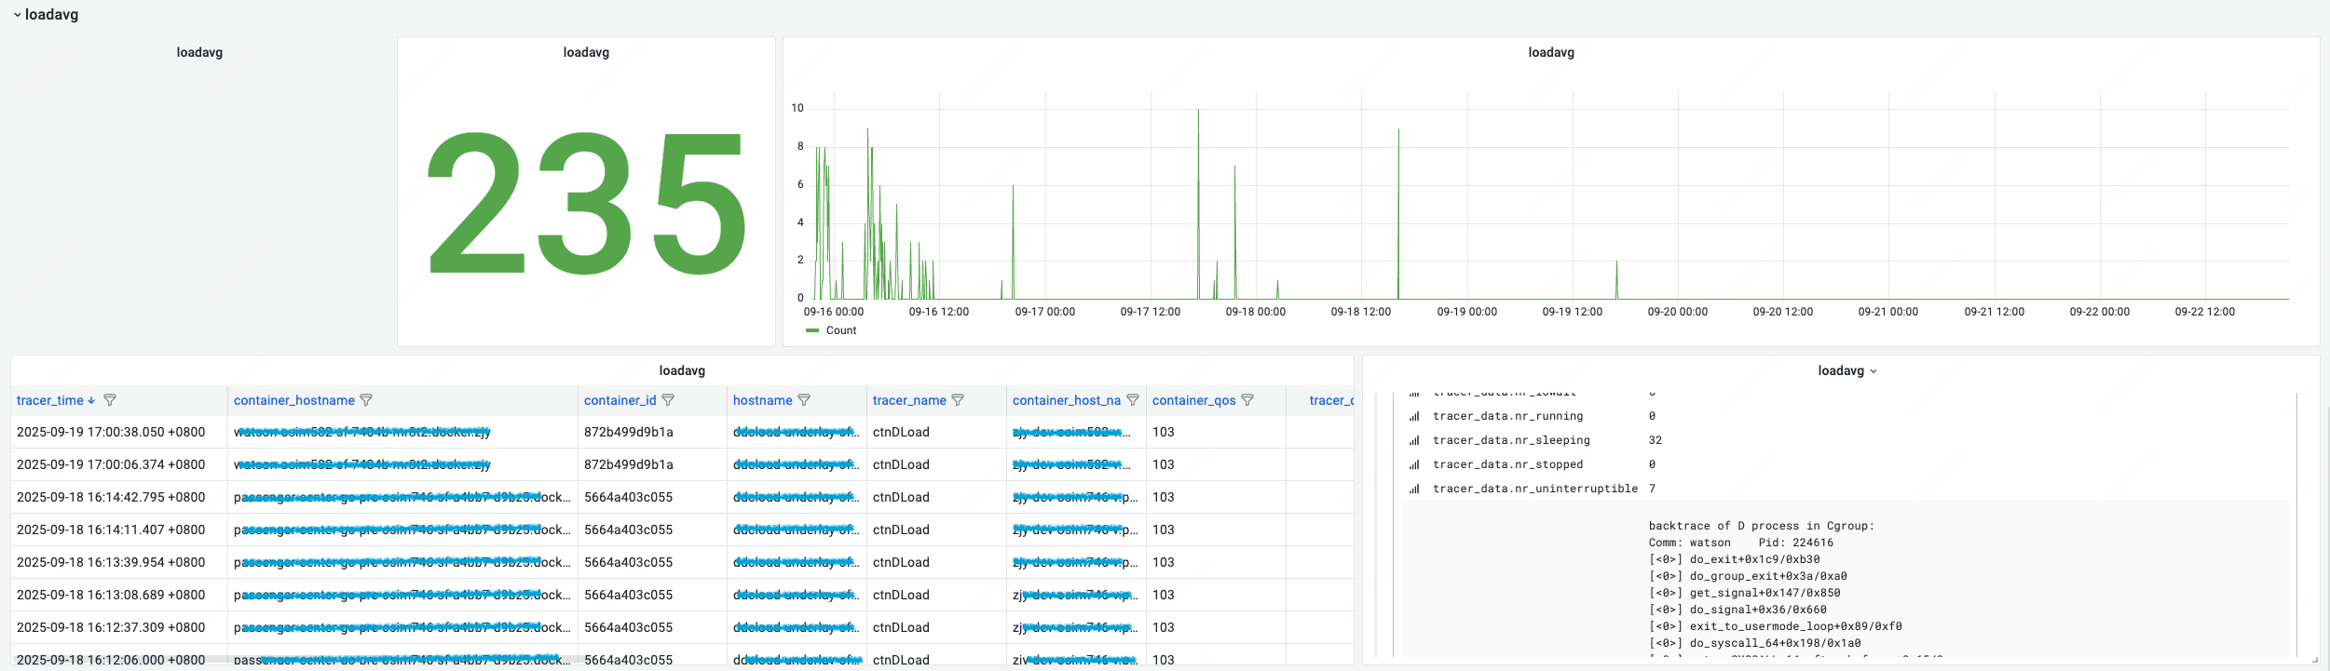
Task: Click tracer_data.nr_sleeping value 32
Action: (1656, 440)
